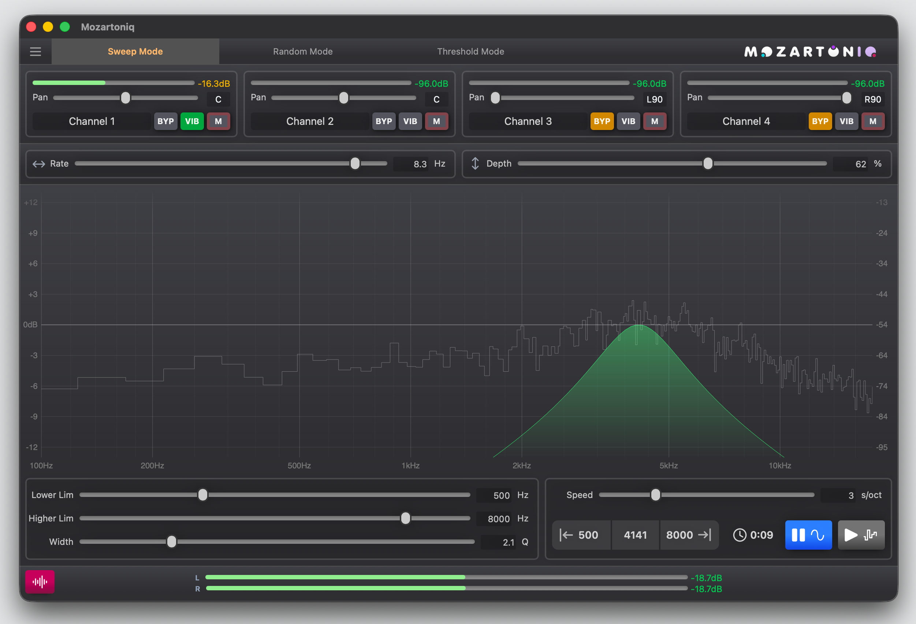
Task: Switch to Random Mode tab
Action: pyautogui.click(x=303, y=52)
